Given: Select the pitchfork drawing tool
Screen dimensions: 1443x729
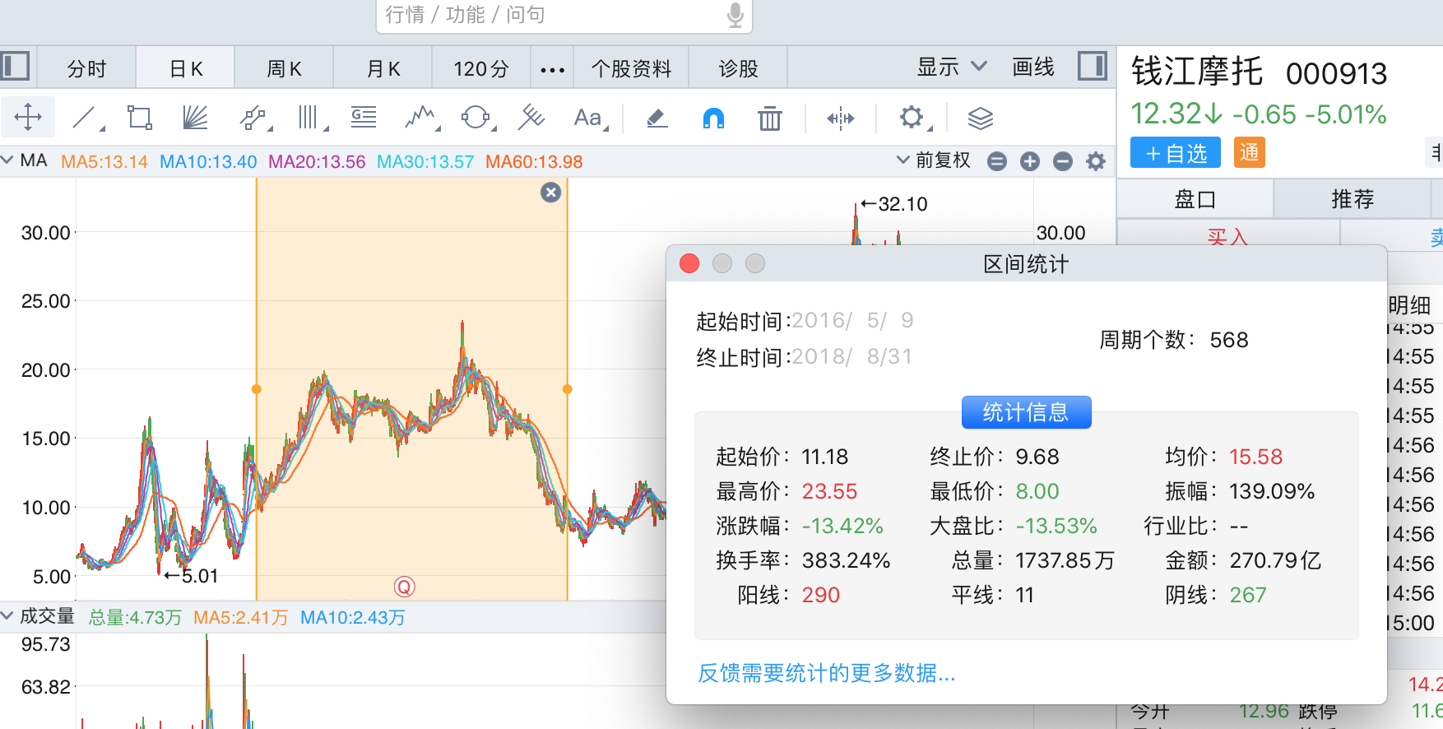Looking at the screenshot, I should pos(531,118).
